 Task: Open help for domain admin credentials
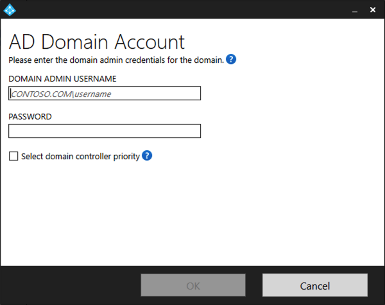click(231, 60)
